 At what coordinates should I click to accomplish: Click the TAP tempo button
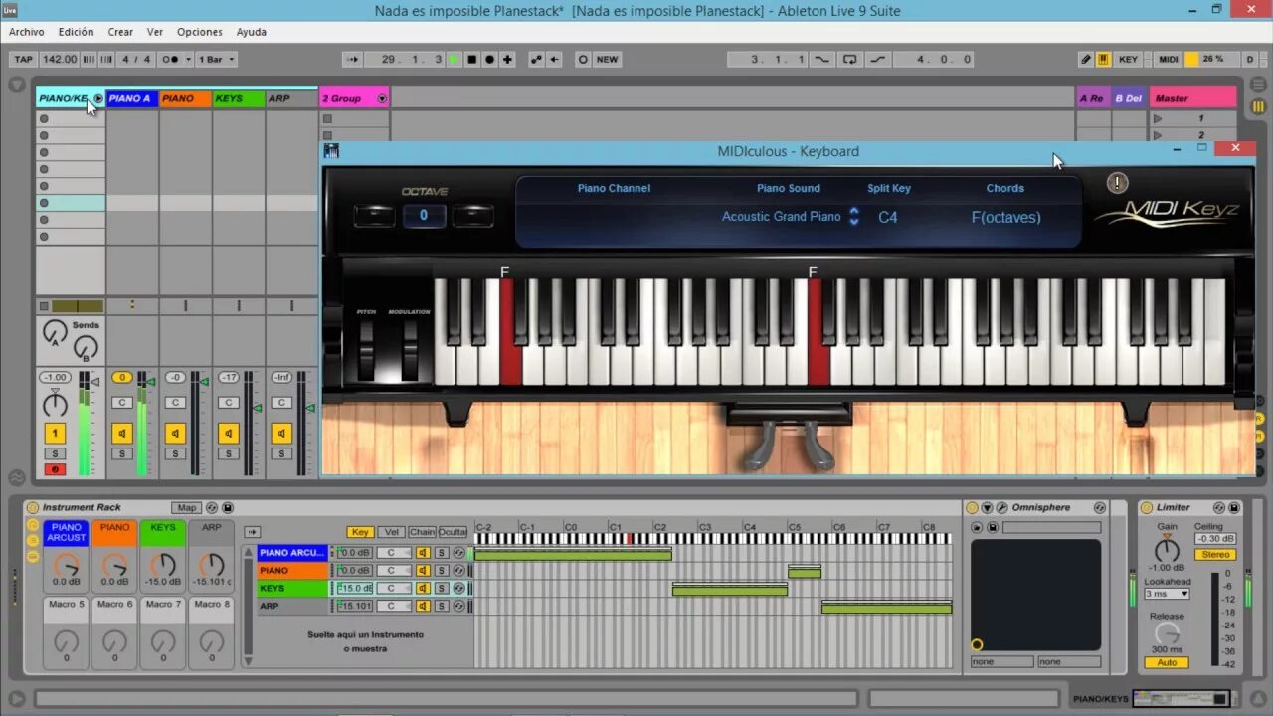pos(24,59)
